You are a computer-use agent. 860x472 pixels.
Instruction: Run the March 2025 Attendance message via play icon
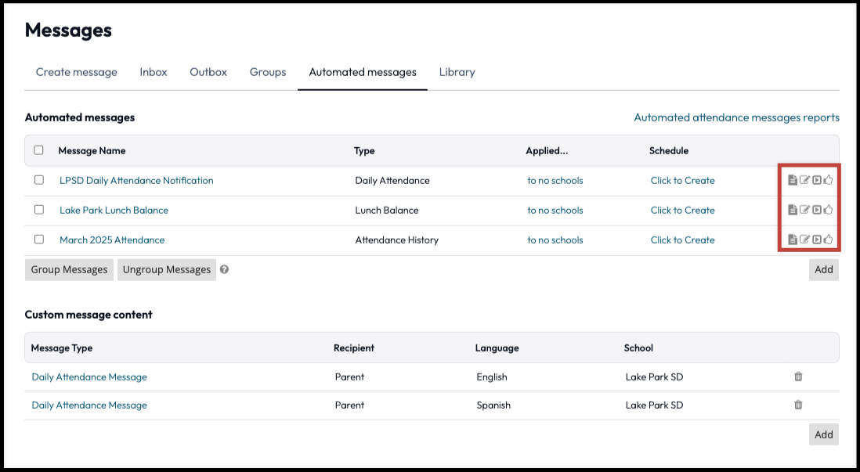point(818,240)
